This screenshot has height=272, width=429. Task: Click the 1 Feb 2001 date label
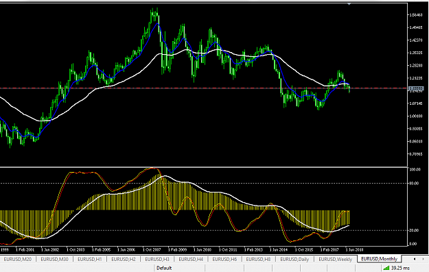(x=25, y=249)
